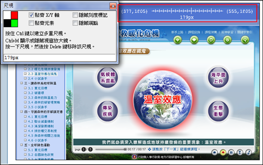263x165 pixels.
Task: Click the speech bubble 課程諮詢 icon
Action: 194,40
